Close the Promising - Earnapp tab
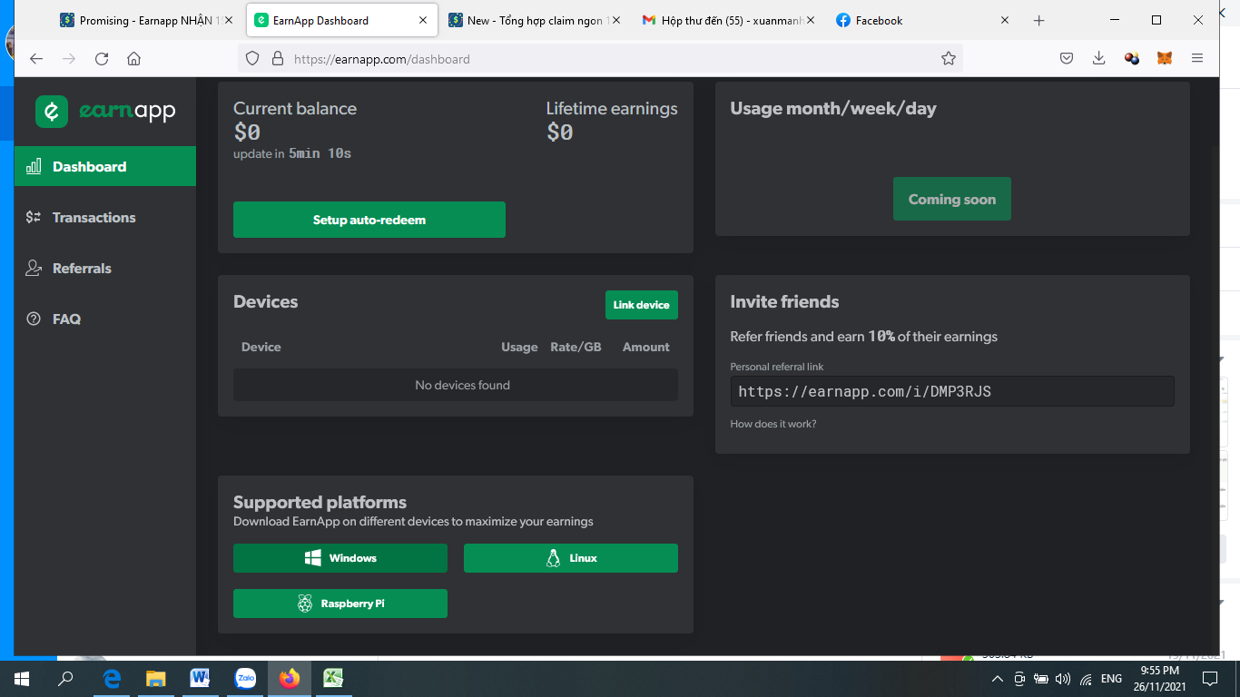The image size is (1240, 697). point(228,20)
